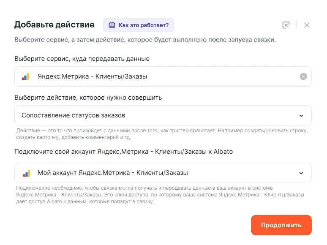Clear the selected service with grey X
This screenshot has height=245, width=327.
pyautogui.click(x=303, y=76)
